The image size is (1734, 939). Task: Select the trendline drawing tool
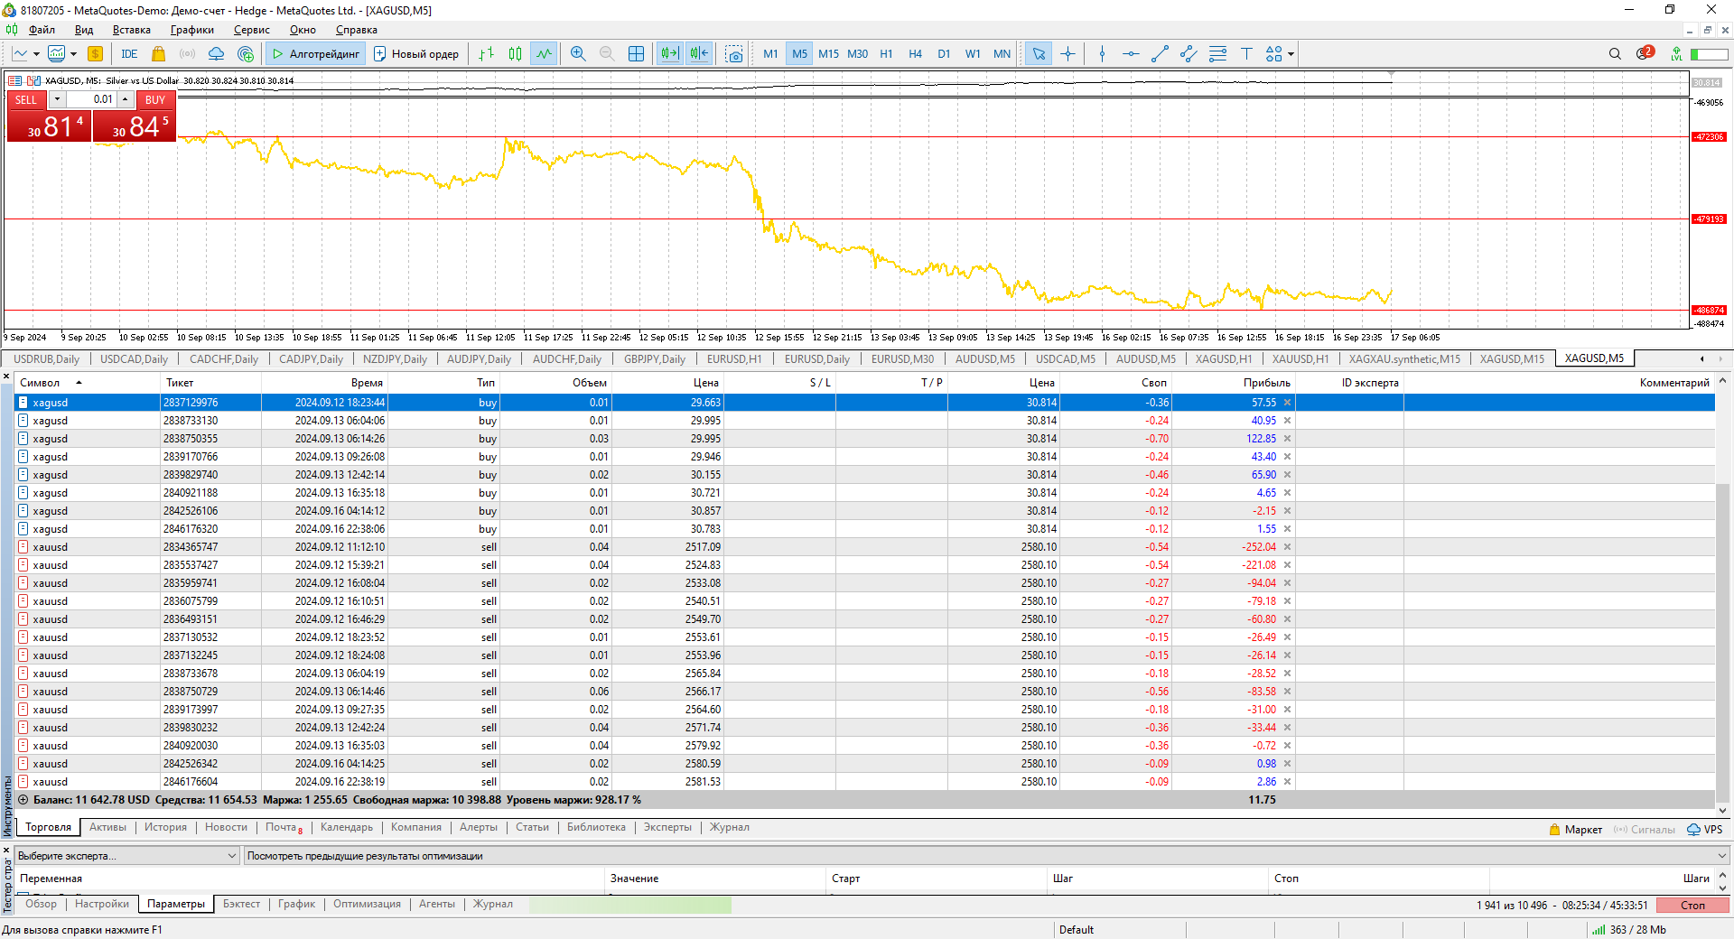coord(1160,54)
